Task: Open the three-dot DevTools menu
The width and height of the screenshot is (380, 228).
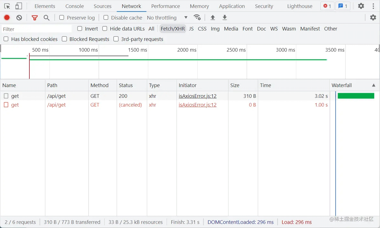Action: [x=373, y=6]
